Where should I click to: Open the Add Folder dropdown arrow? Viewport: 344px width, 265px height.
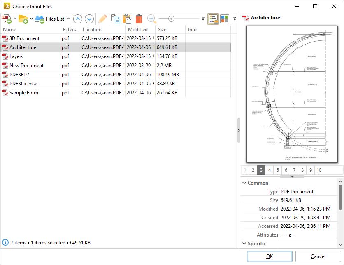(31, 19)
